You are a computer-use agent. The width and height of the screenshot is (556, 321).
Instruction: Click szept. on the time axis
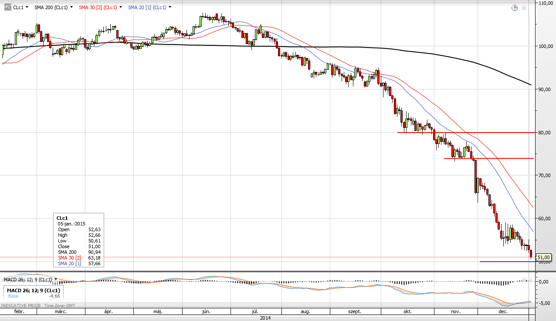(355, 312)
